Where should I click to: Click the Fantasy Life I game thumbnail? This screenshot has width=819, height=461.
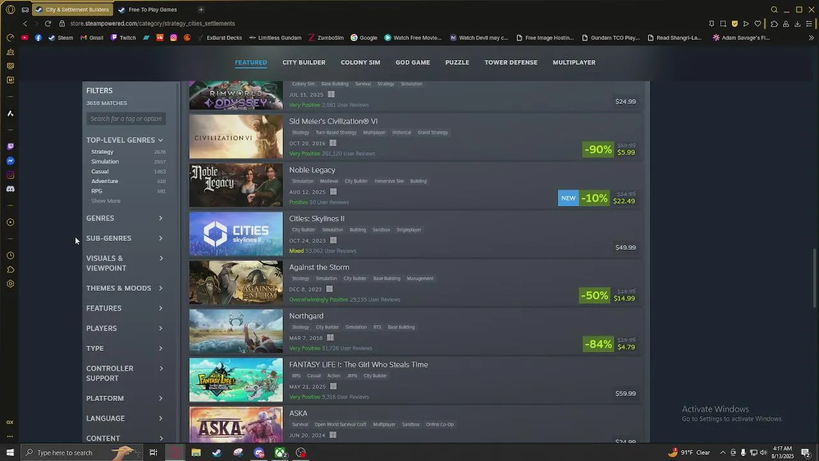[x=235, y=380]
